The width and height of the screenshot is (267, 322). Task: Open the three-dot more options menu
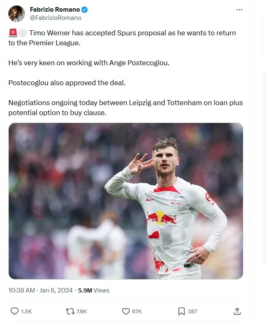239,10
